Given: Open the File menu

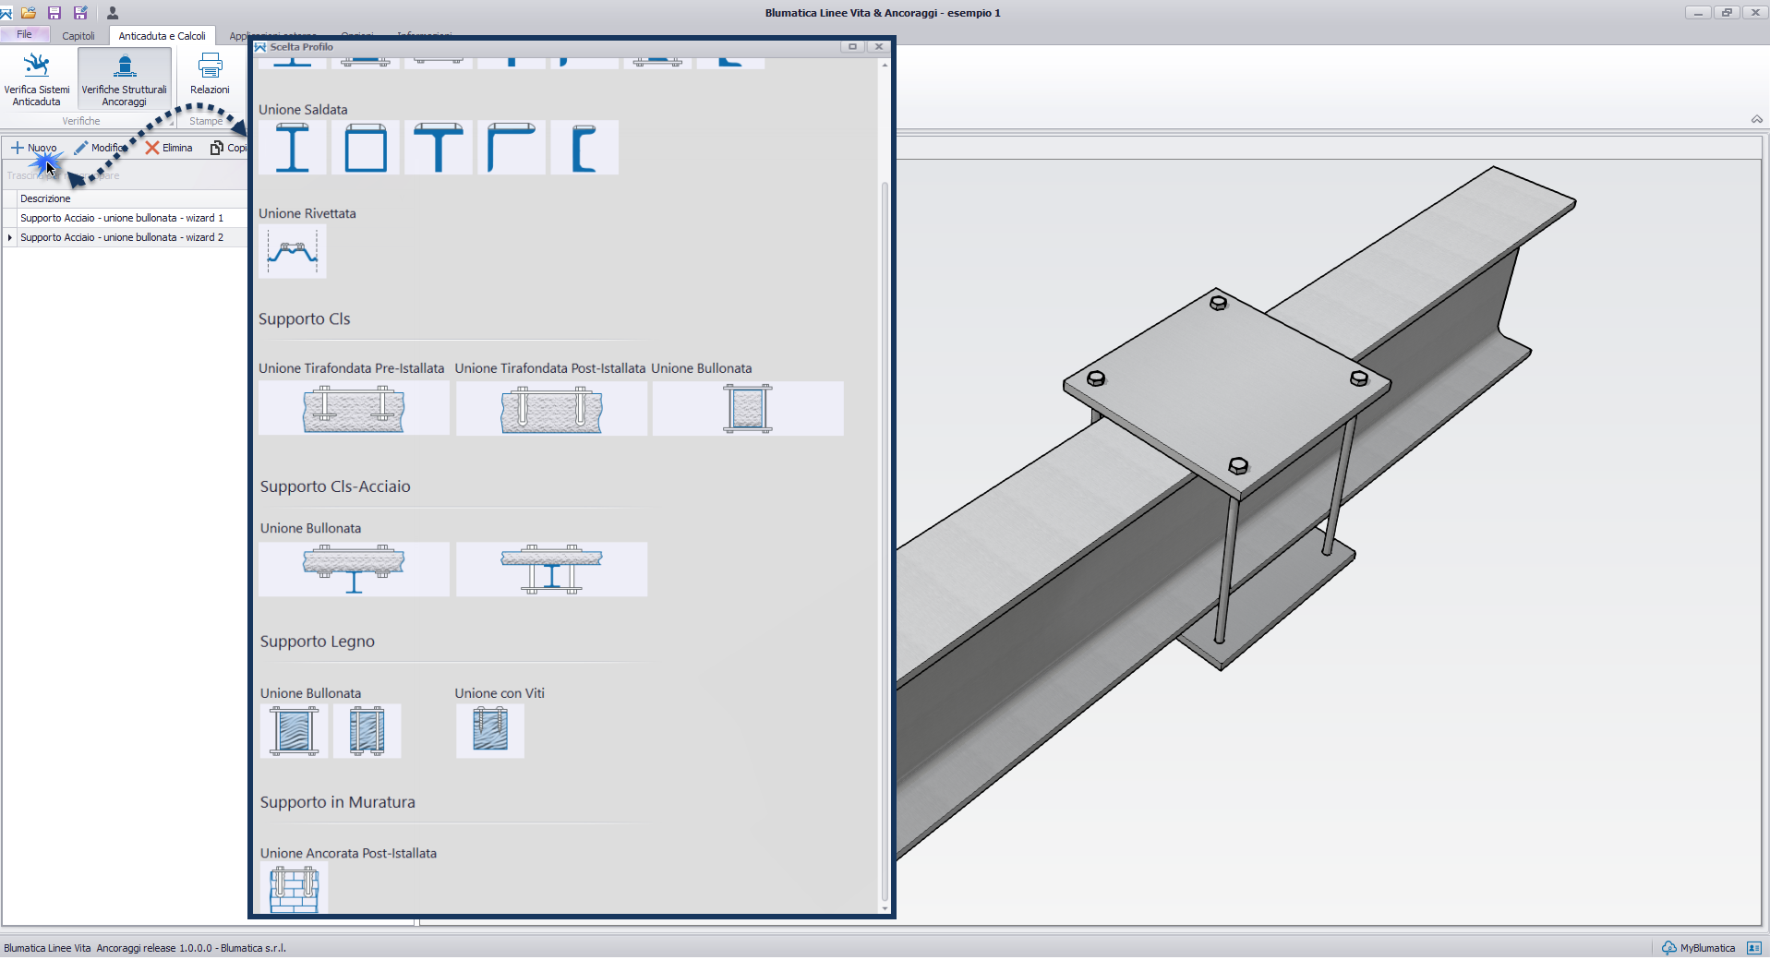Looking at the screenshot, I should [x=24, y=34].
